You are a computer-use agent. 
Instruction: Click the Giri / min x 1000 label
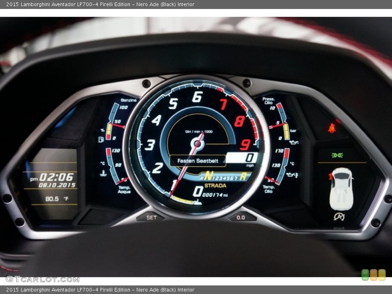point(199,131)
